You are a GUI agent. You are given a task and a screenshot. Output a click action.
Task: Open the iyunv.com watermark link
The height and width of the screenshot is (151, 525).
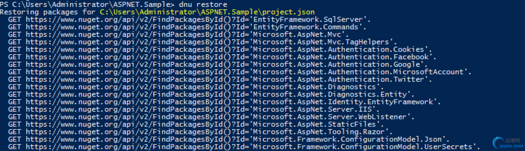[x=511, y=146]
